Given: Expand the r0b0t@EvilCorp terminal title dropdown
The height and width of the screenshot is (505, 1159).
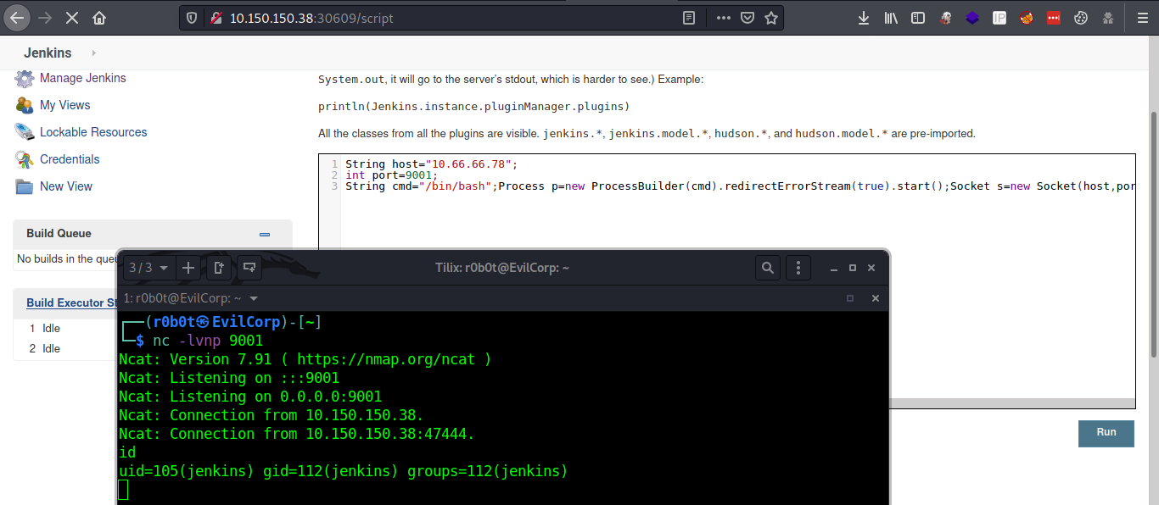Looking at the screenshot, I should pyautogui.click(x=254, y=298).
